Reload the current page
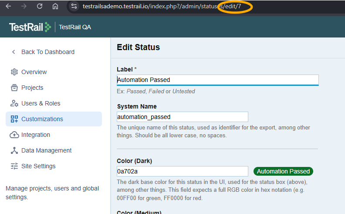This screenshot has height=214, width=345. coord(40,7)
